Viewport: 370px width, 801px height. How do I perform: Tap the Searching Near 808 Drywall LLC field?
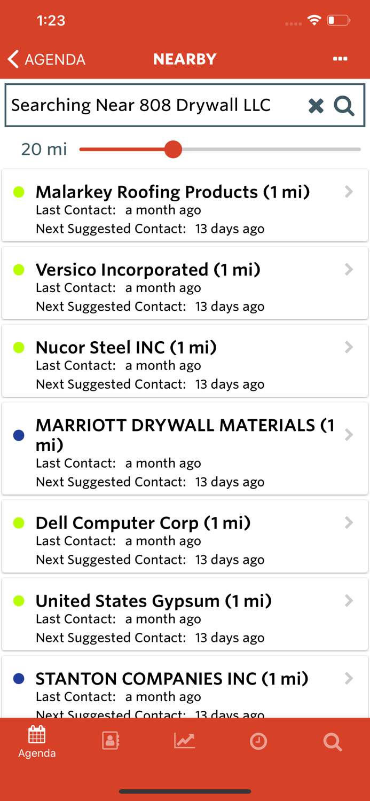pos(149,105)
